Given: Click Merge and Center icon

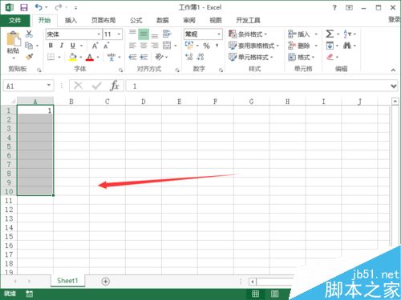Looking at the screenshot, I should tap(167, 46).
